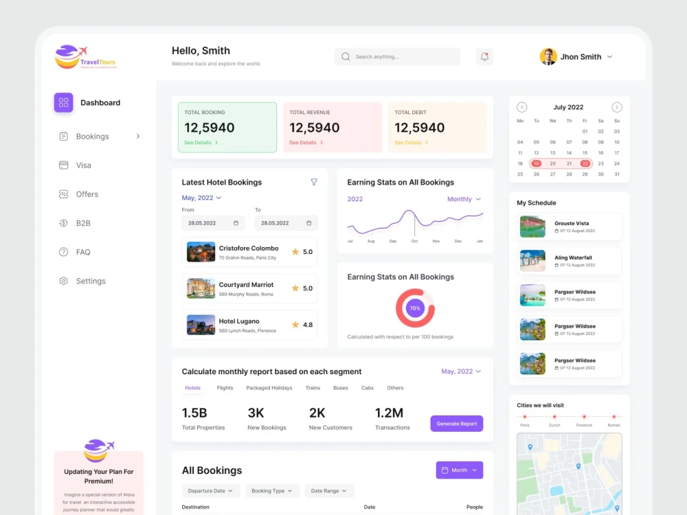Click the 70% circular progress chart
The image size is (687, 515).
point(414,308)
